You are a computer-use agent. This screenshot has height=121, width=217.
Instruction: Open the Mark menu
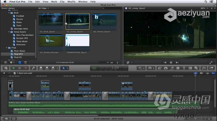(54, 2)
